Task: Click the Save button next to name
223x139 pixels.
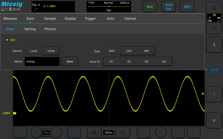Action: (x=69, y=61)
